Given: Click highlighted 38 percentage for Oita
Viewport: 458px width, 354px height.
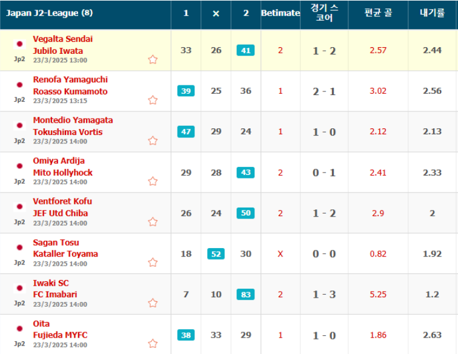Looking at the screenshot, I should tap(186, 335).
